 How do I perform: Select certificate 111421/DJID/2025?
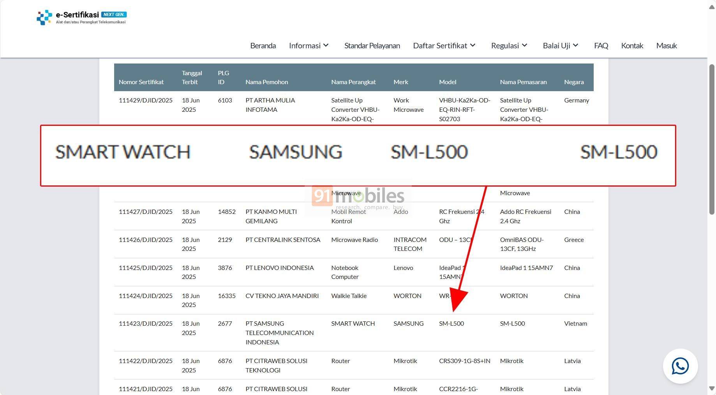(x=145, y=389)
